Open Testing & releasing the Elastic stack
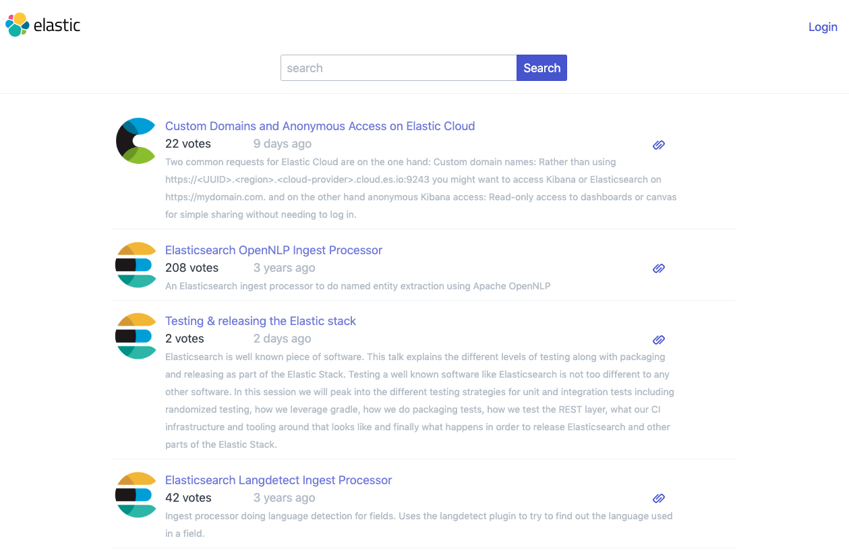 coord(260,321)
